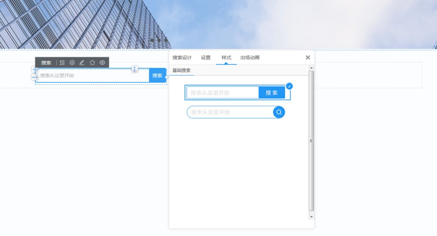Click the horizontal resize handle beside search box

[35, 77]
